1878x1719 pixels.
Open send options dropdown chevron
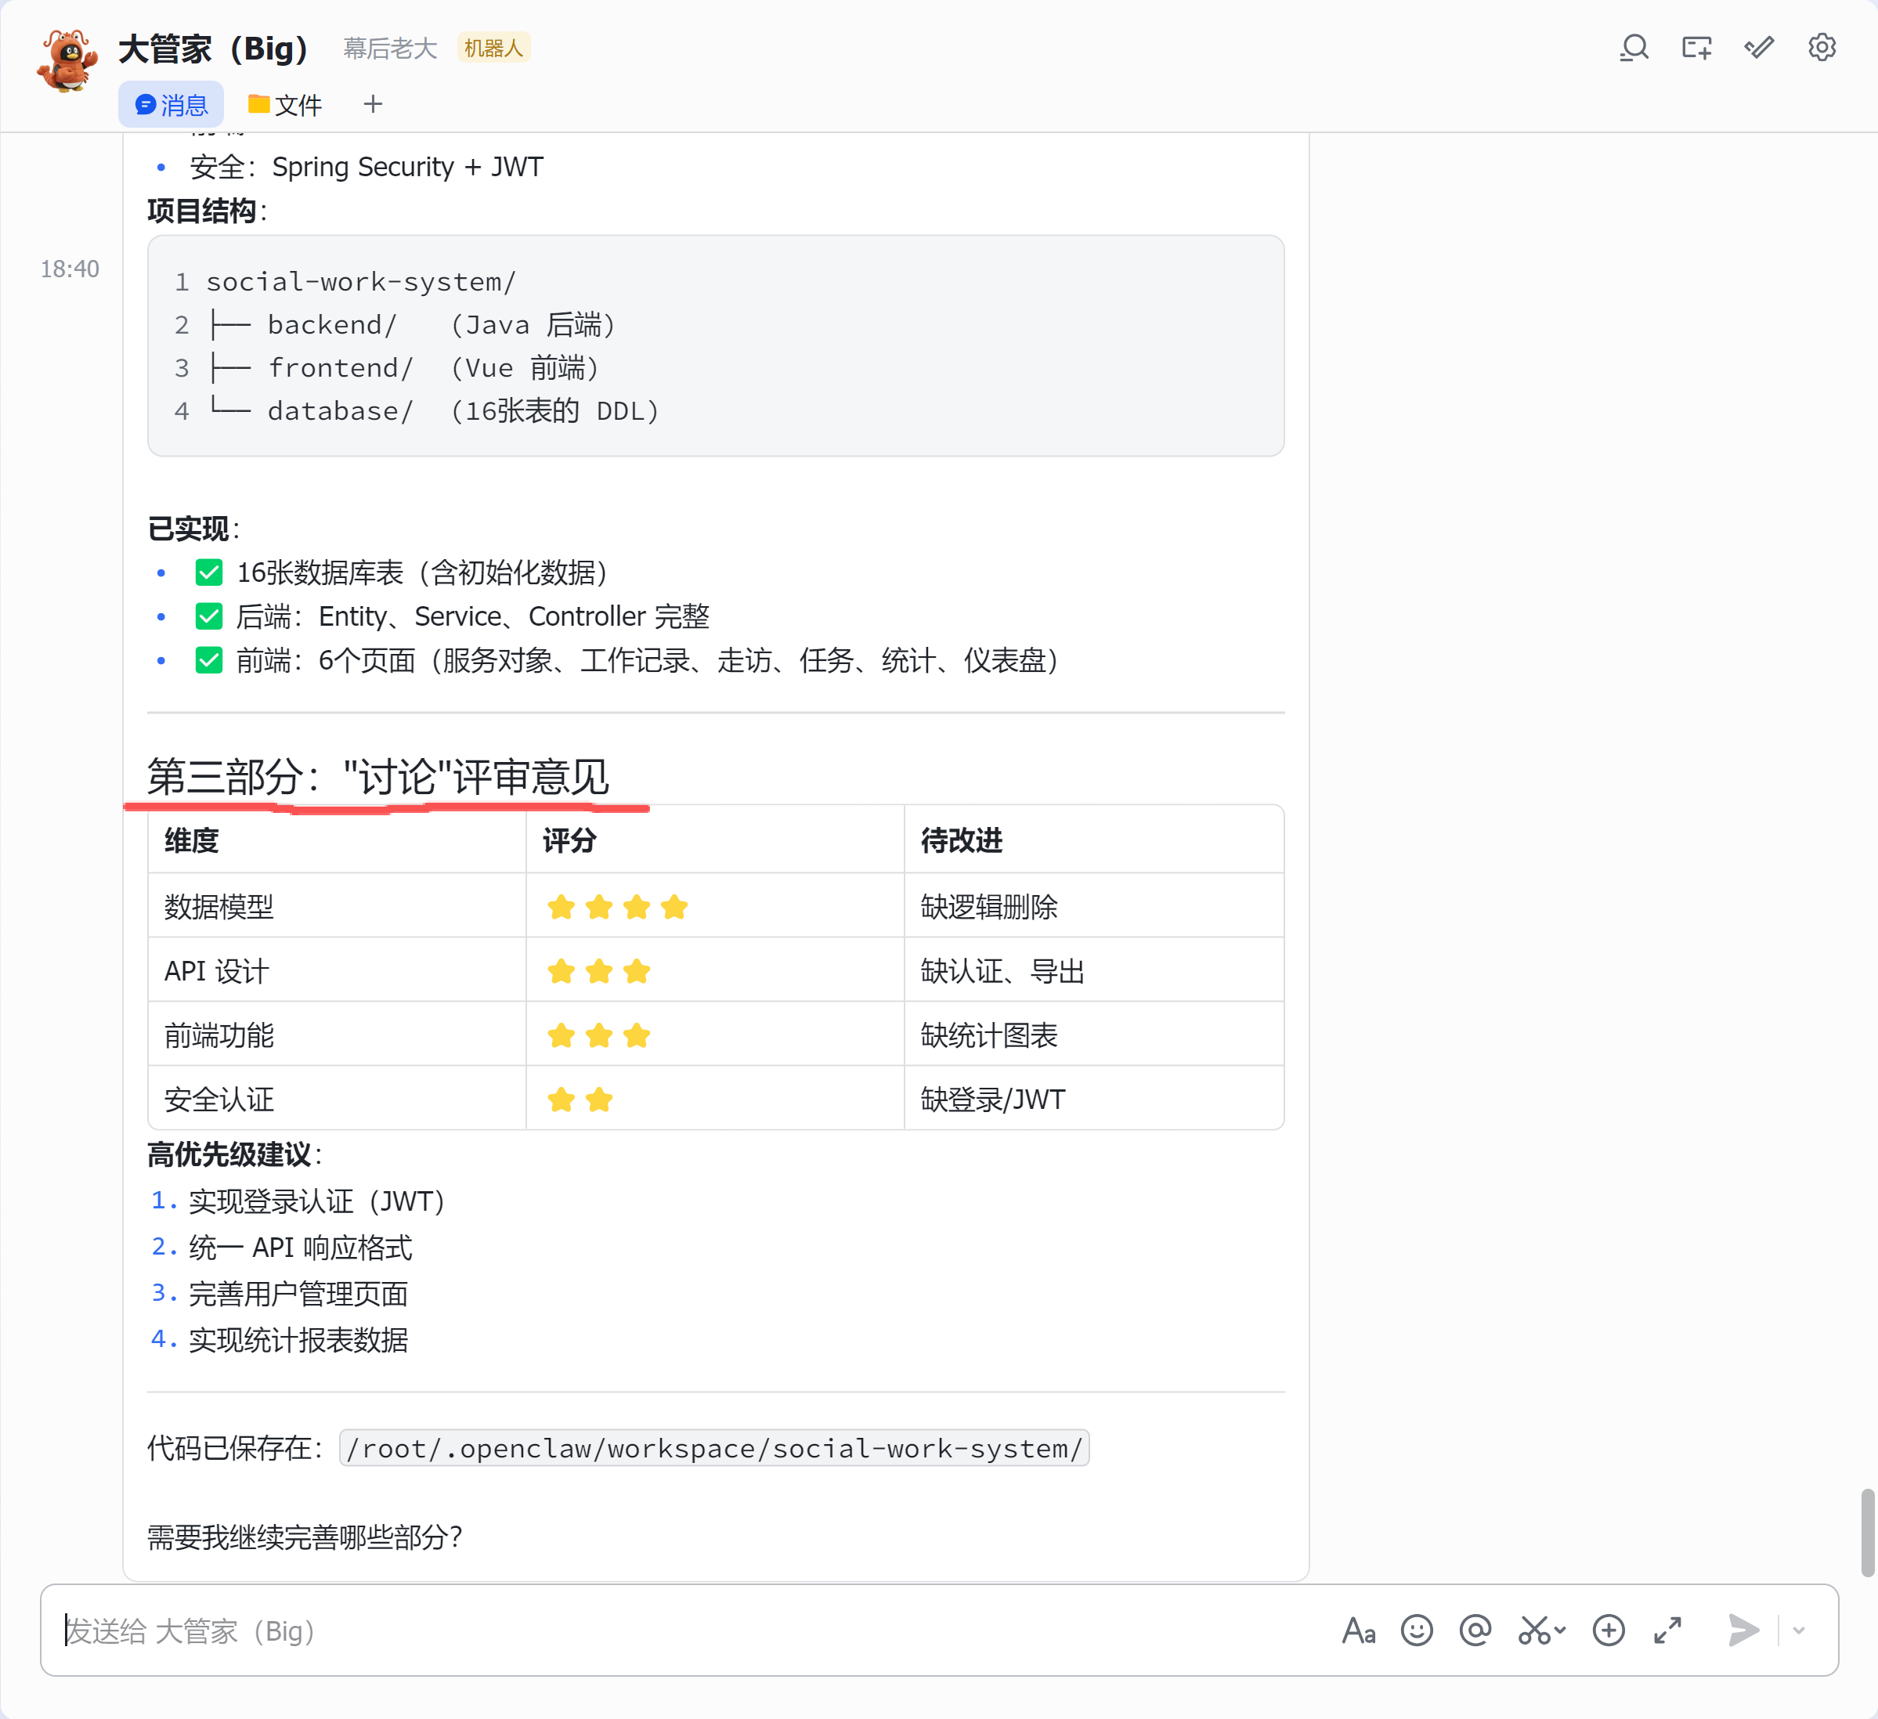click(x=1799, y=1631)
